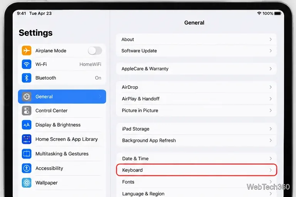This screenshot has height=197, width=296.
Task: Open Accessibility settings in sidebar
Action: pos(62,168)
